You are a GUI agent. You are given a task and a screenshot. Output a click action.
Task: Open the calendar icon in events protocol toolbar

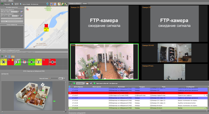coord(87,83)
